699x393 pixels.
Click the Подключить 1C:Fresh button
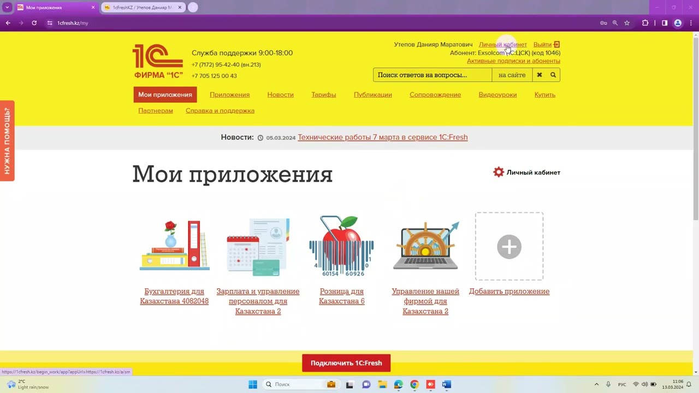click(x=346, y=363)
